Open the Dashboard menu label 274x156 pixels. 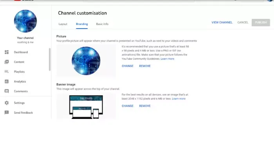click(x=21, y=52)
